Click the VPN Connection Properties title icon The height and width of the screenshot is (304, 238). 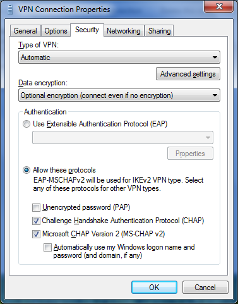pos(10,9)
